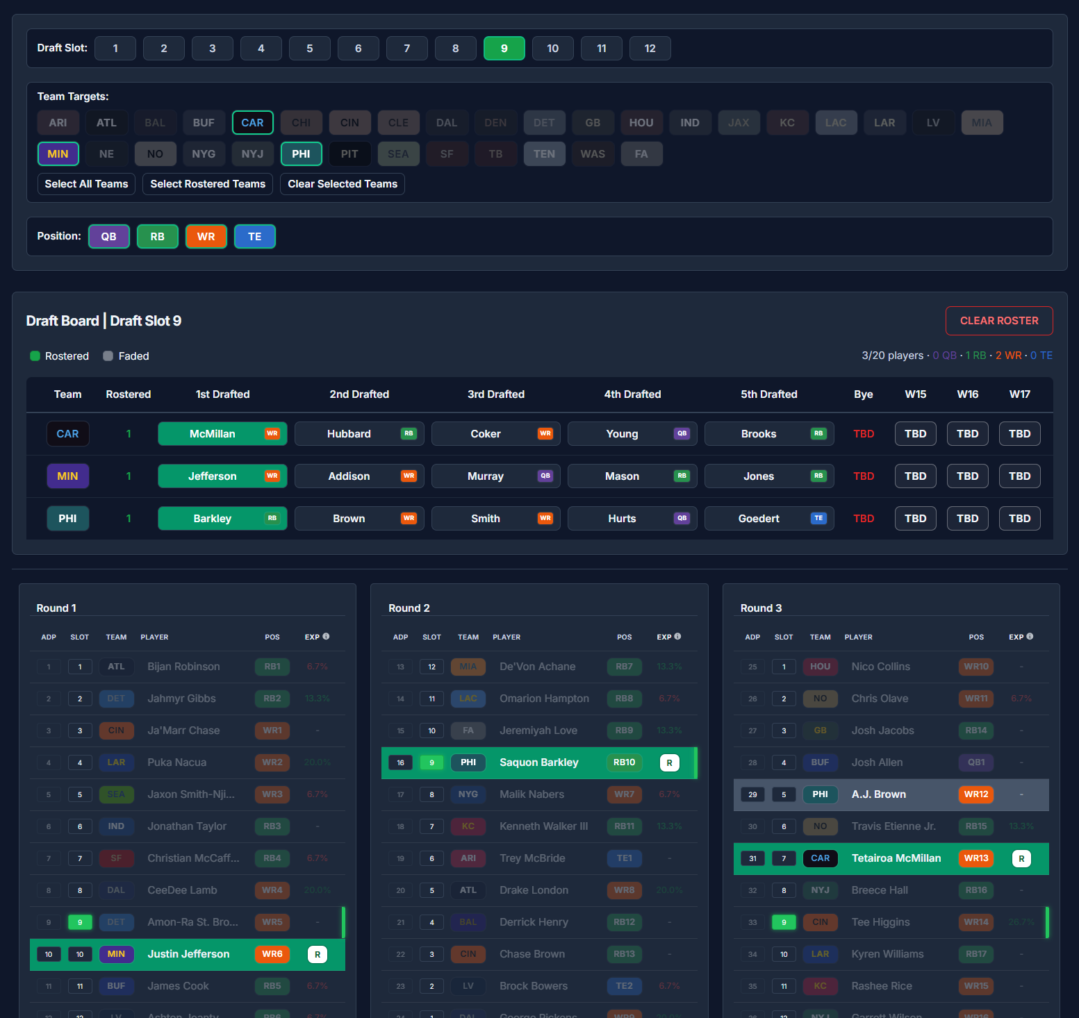Click Select Rostered Teams
The height and width of the screenshot is (1018, 1079).
pos(207,184)
